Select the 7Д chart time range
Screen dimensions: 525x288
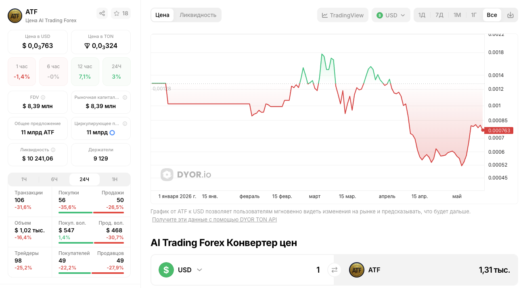coord(439,15)
